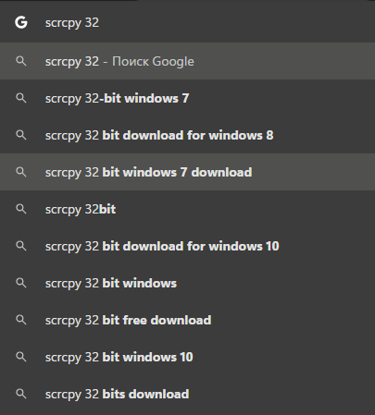This screenshot has height=415, width=375.
Task: Select the 'scrcpy 32 bit windows 10' suggestion
Action: [x=187, y=357]
